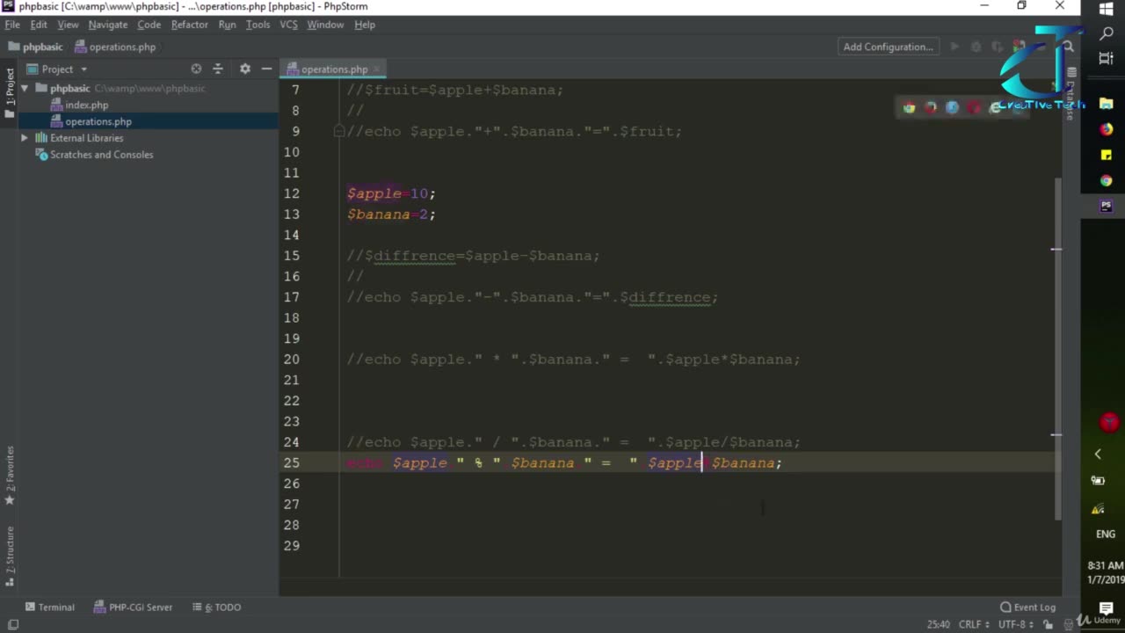
Task: Open the File menu
Action: [x=12, y=25]
